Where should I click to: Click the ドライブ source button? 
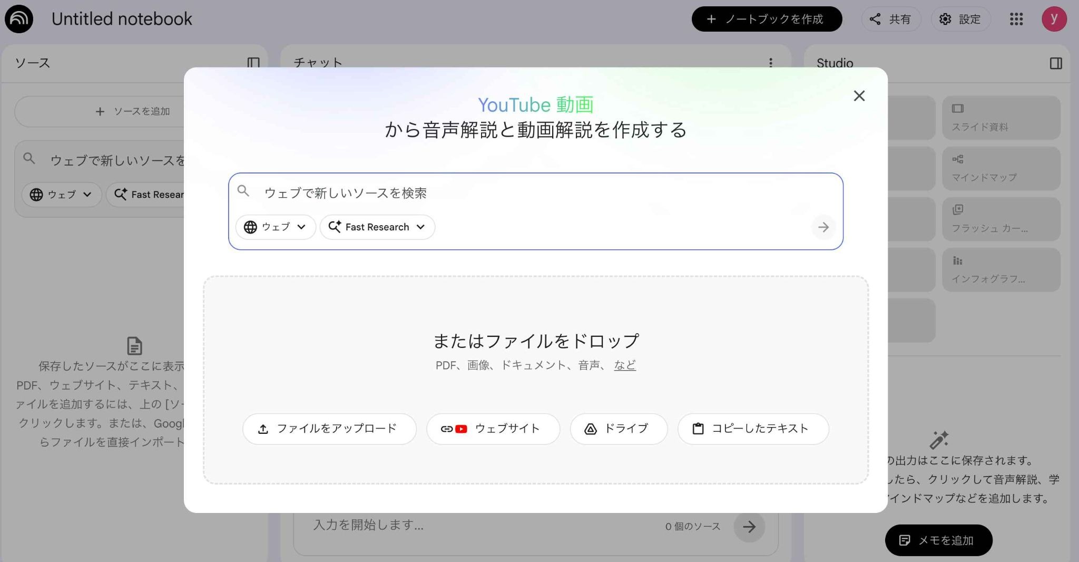619,429
